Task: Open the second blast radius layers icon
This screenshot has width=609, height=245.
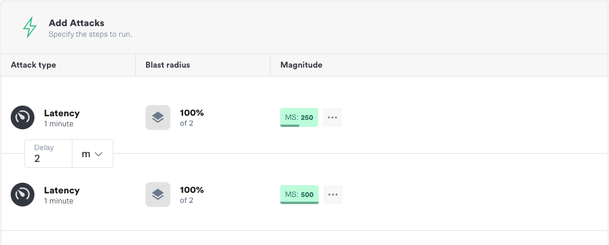Action: (158, 195)
